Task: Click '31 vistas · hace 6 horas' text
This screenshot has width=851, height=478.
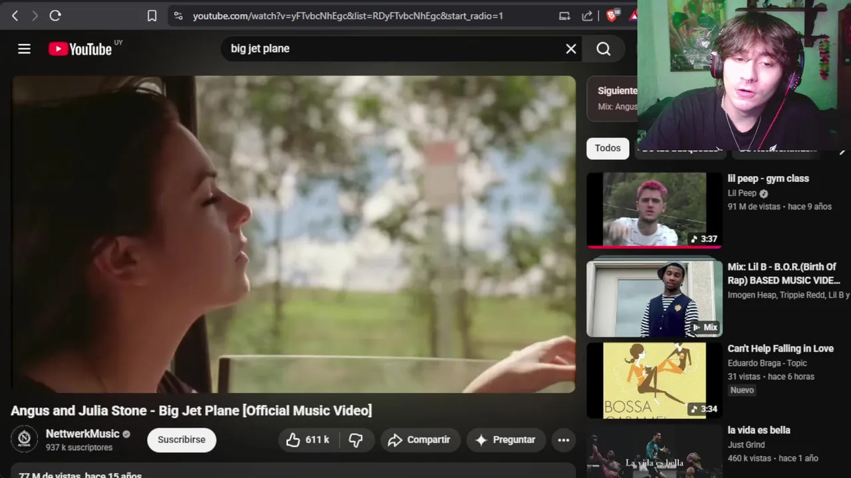Action: pos(771,376)
